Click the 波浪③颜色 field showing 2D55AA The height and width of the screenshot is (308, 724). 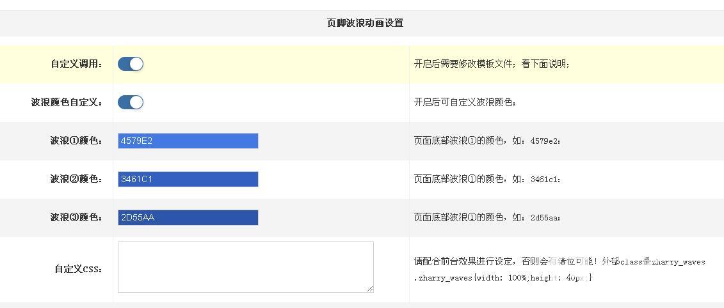[x=188, y=217]
